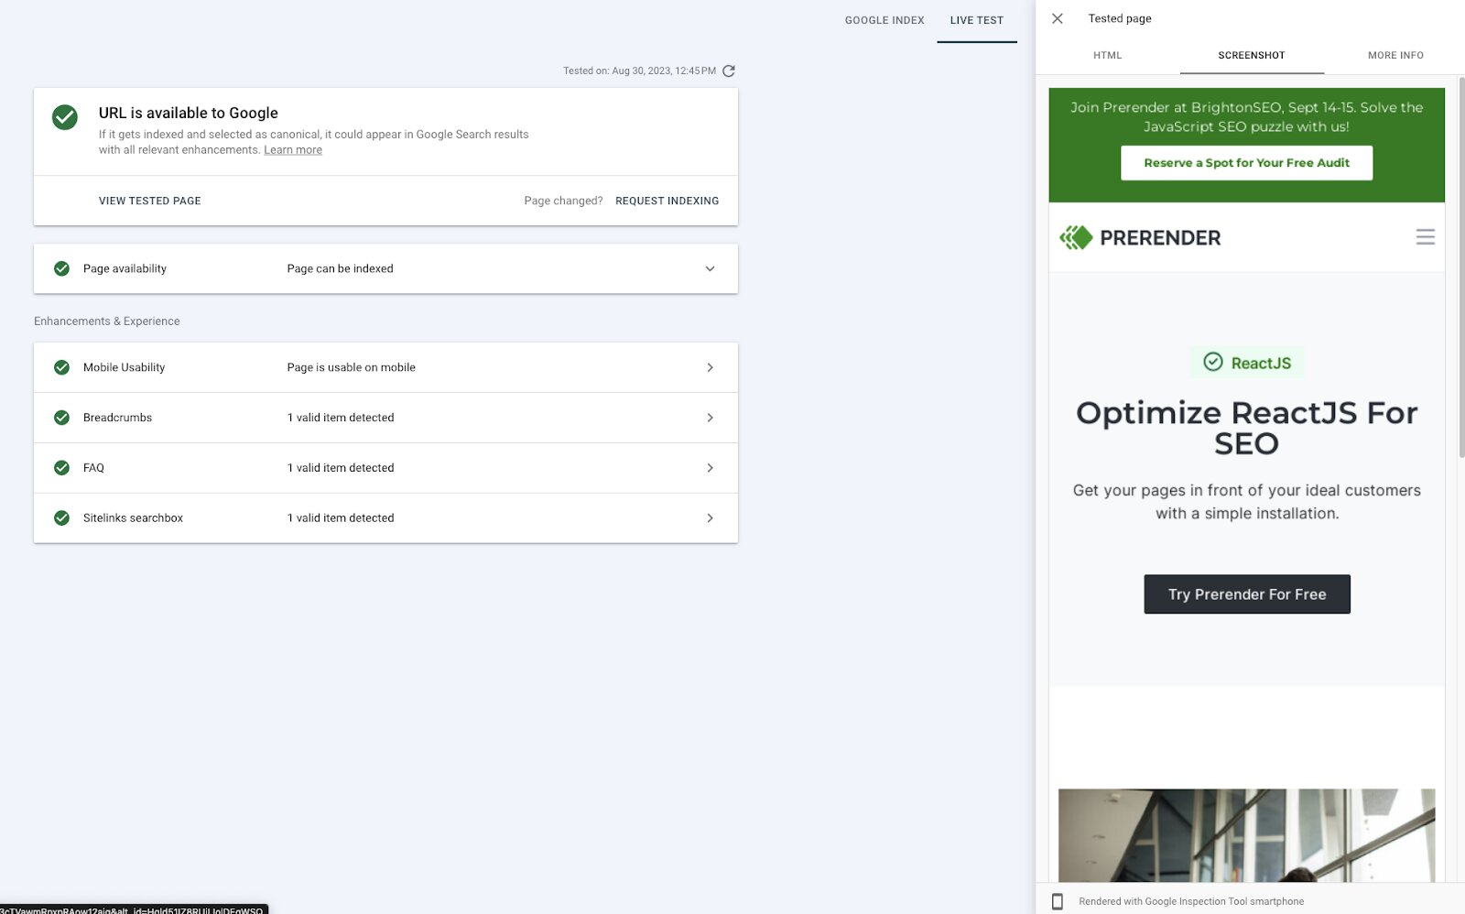The image size is (1465, 914).
Task: Click the Breadcrumbs checkmark icon
Action: [61, 418]
